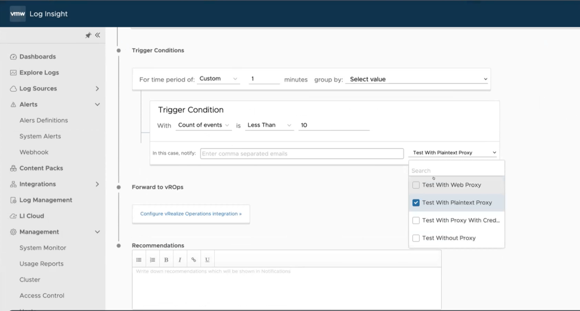This screenshot has width=580, height=311.
Task: Insert a numbered list in Recommendations
Action: pos(152,259)
